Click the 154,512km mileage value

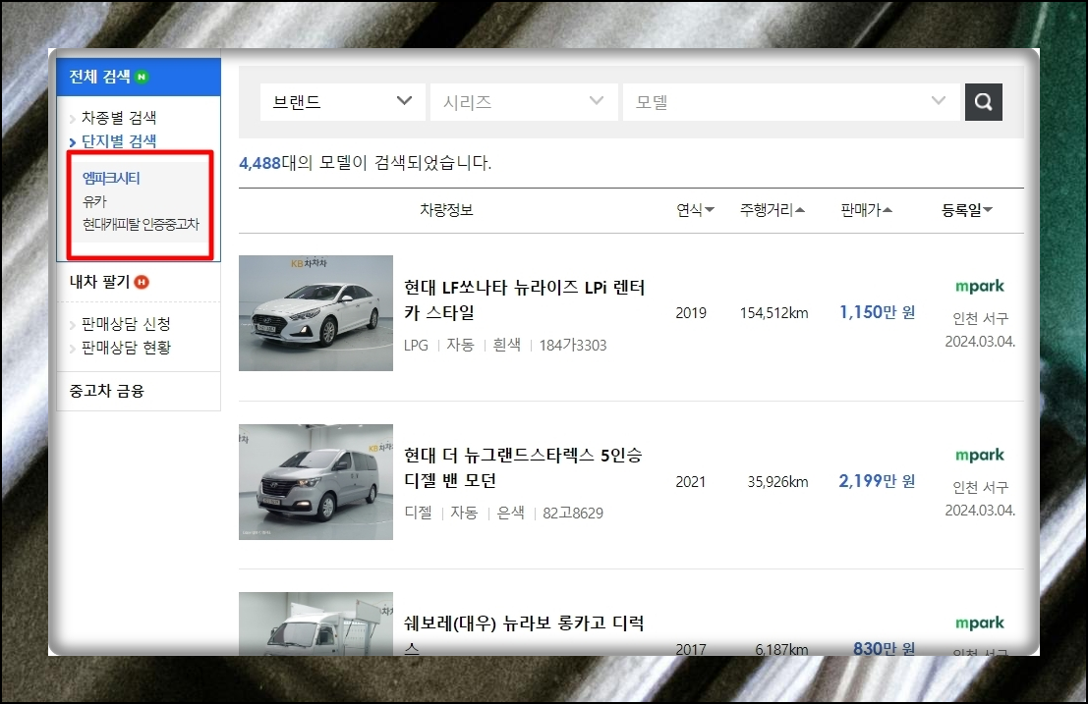click(x=774, y=313)
